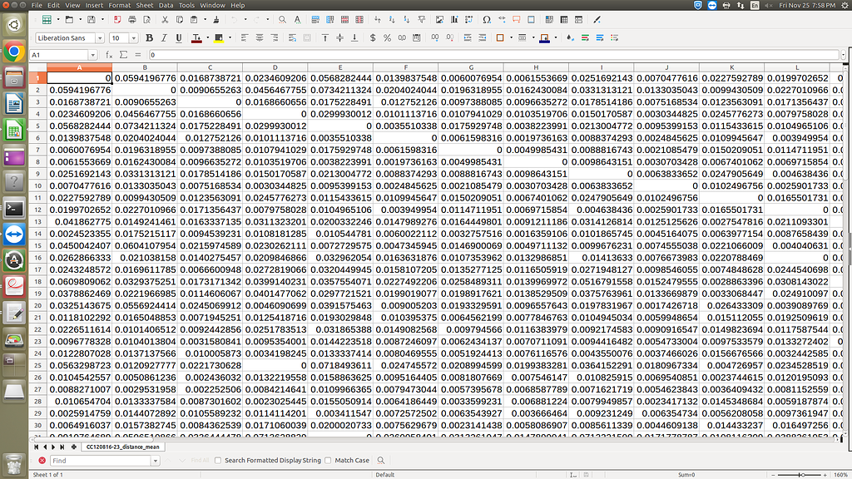This screenshot has height=479, width=852.
Task: Close the Find toolbar with red X
Action: 42,460
